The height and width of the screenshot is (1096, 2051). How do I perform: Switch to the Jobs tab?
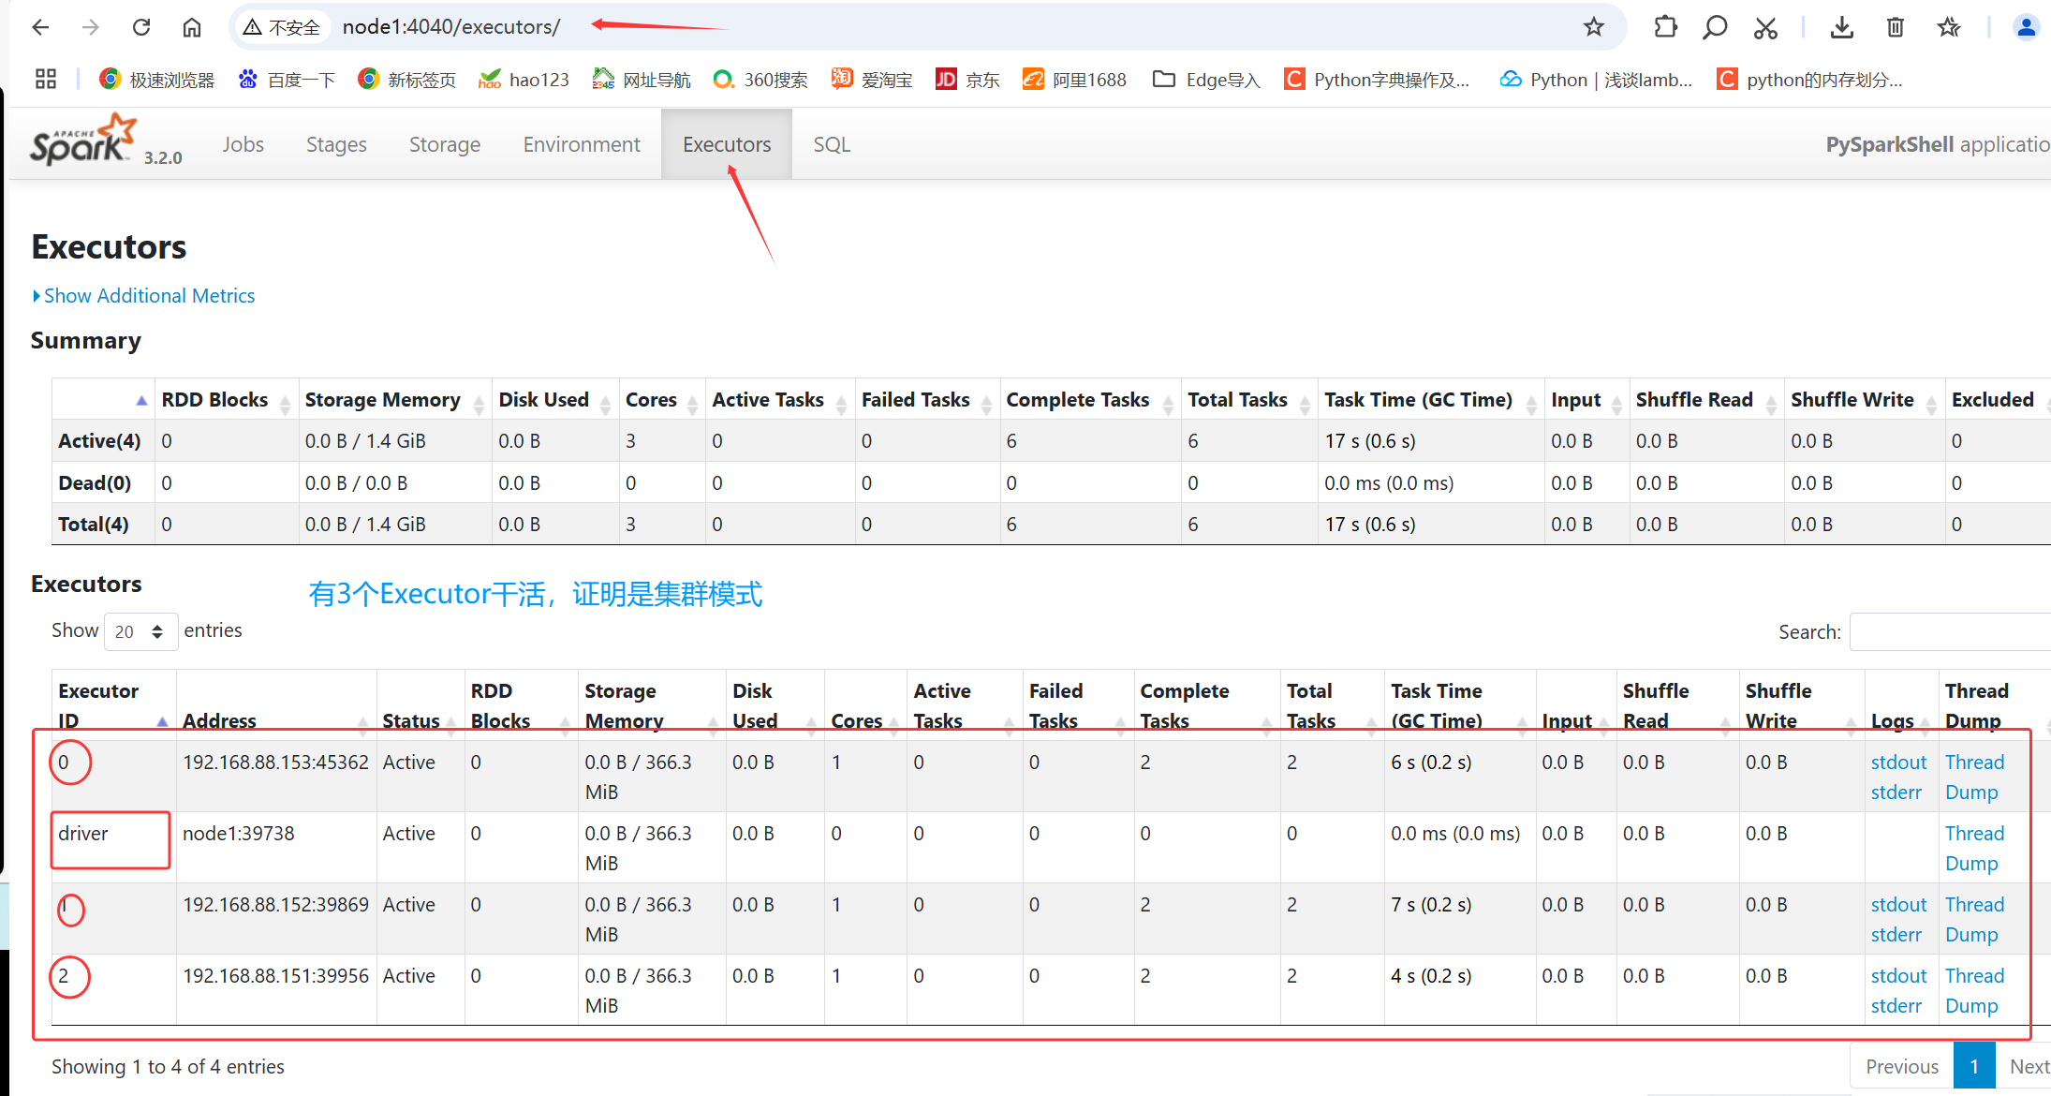[243, 144]
